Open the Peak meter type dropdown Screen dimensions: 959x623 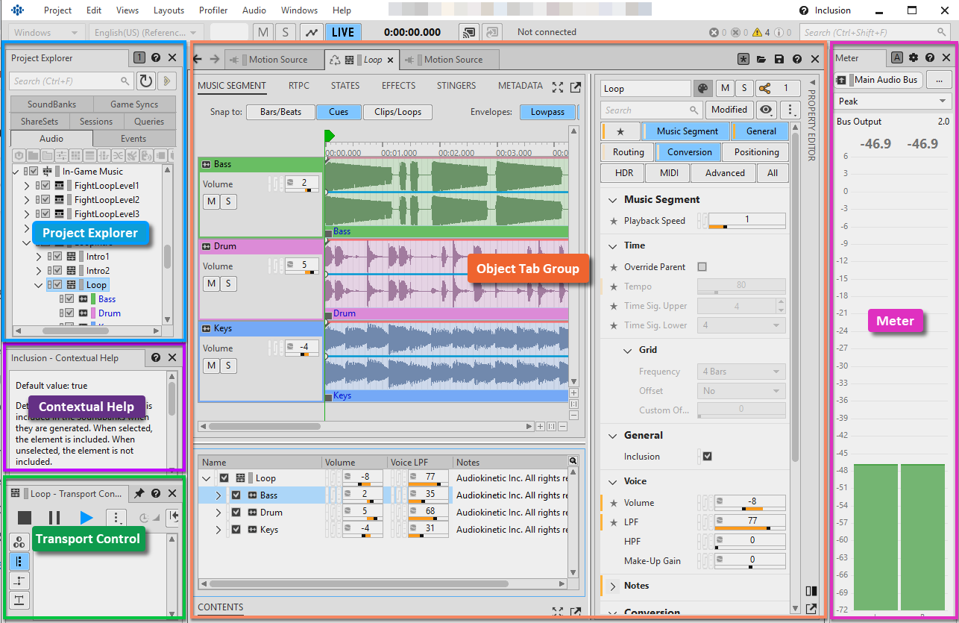(x=893, y=101)
